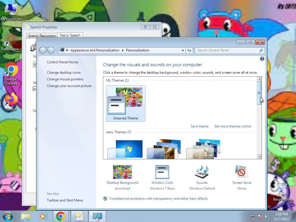Open Windows Explorer from the taskbar

26,217
